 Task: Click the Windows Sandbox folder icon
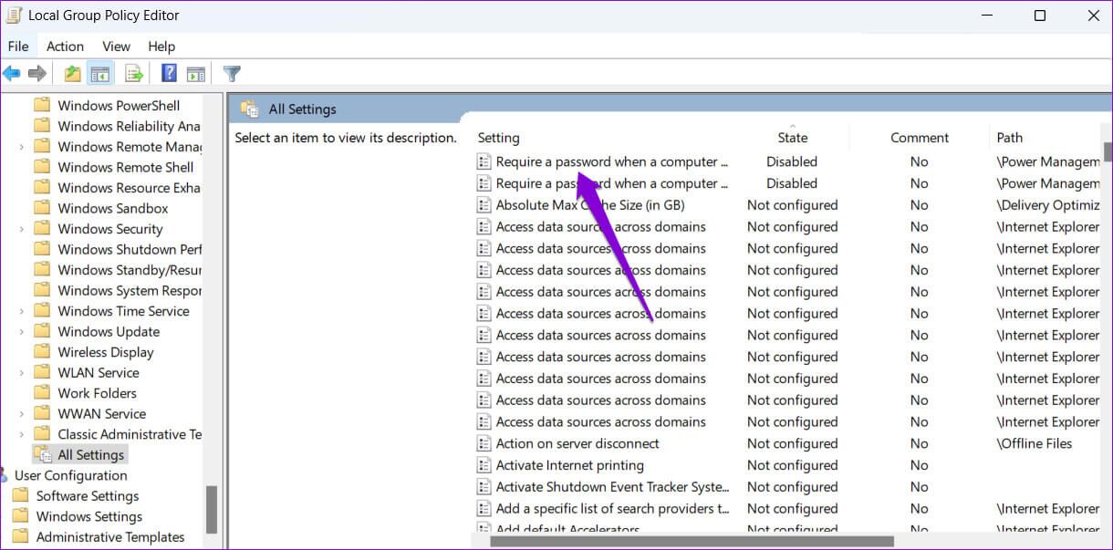42,208
